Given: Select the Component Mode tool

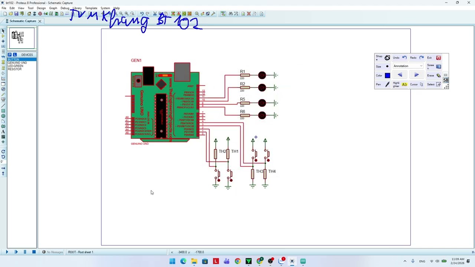Looking at the screenshot, I should click(3, 36).
